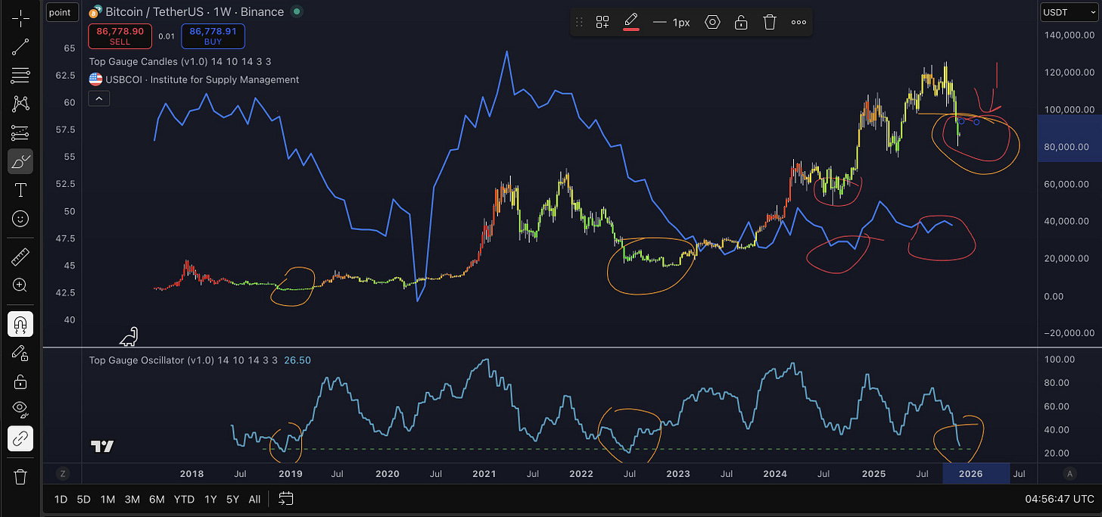Switch to 1D time range
This screenshot has height=517, width=1102.
click(x=61, y=499)
